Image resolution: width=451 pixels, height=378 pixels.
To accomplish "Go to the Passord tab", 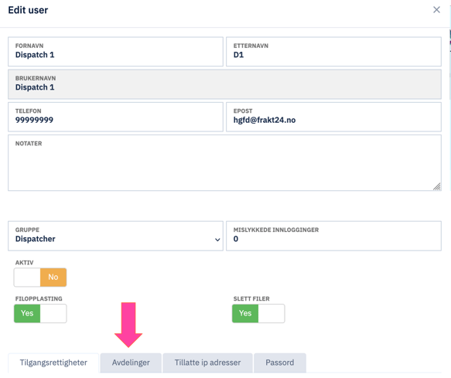I will coord(280,363).
